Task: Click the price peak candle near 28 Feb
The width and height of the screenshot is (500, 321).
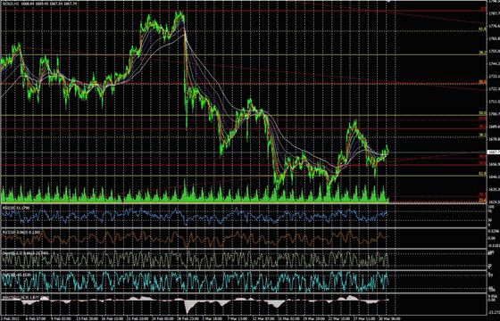Action: click(x=180, y=13)
